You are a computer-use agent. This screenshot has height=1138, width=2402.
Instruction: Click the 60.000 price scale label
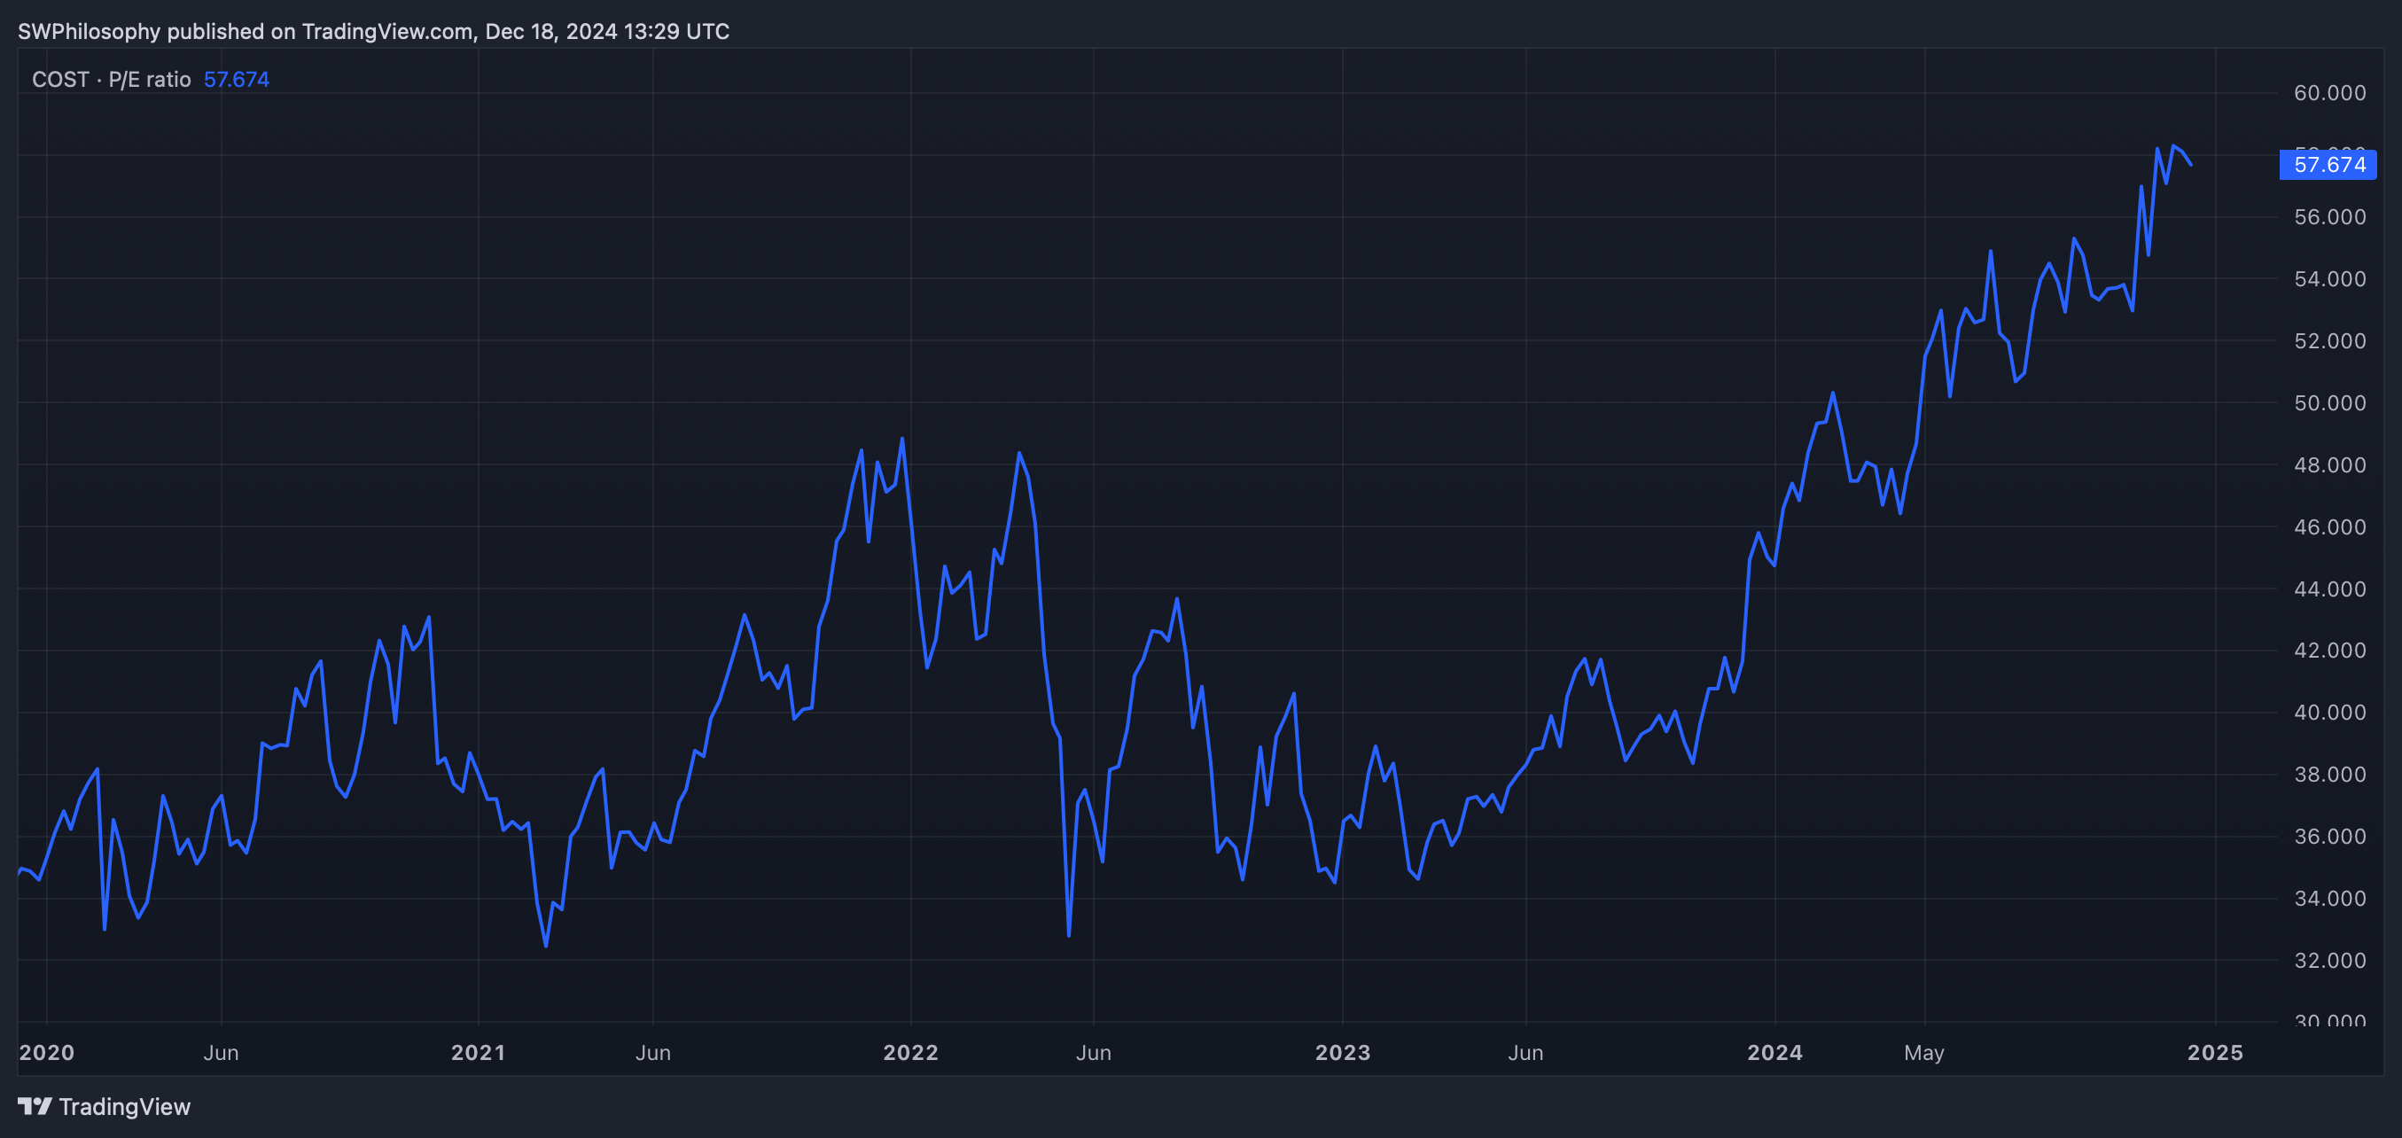pos(2329,93)
